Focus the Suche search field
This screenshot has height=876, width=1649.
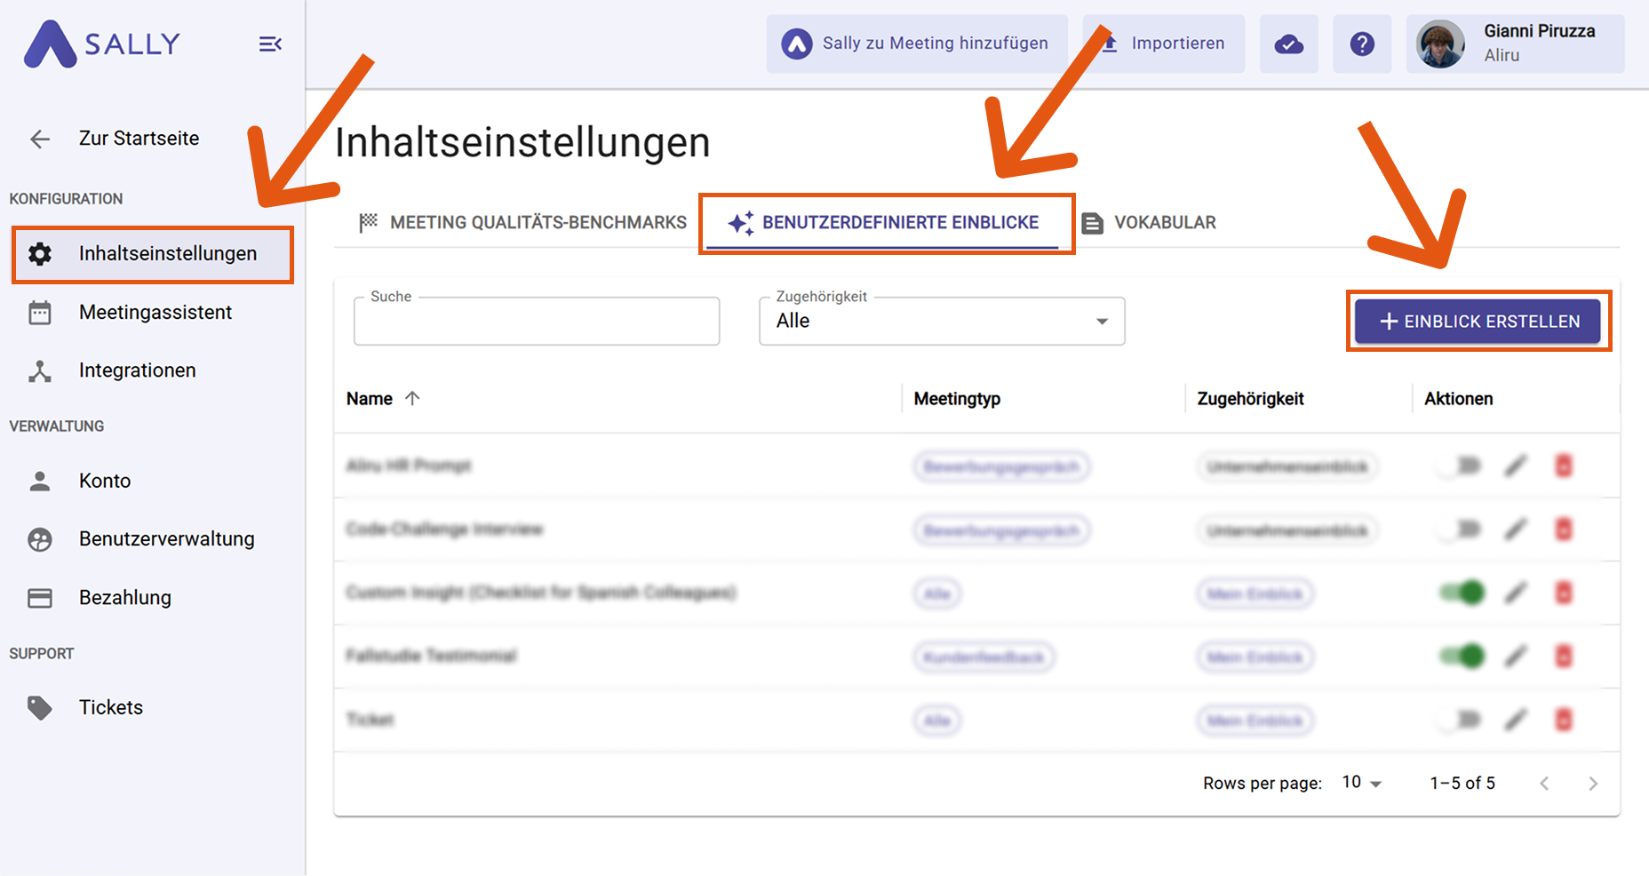pyautogui.click(x=536, y=323)
